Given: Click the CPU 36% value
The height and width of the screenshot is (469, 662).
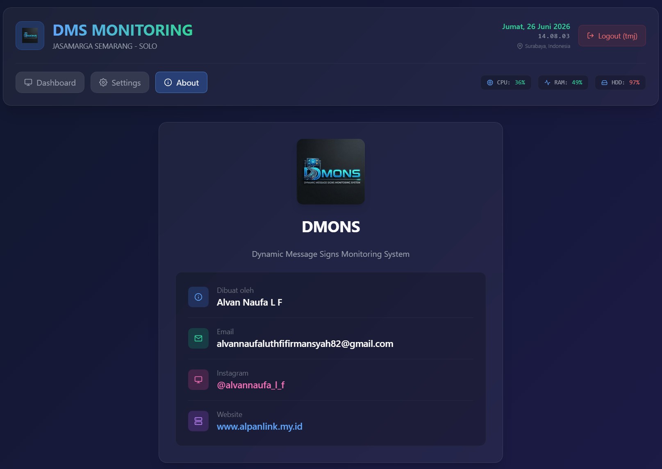Looking at the screenshot, I should [x=520, y=82].
